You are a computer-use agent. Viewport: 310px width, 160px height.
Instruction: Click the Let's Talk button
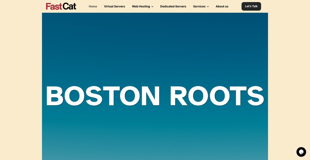point(251,6)
